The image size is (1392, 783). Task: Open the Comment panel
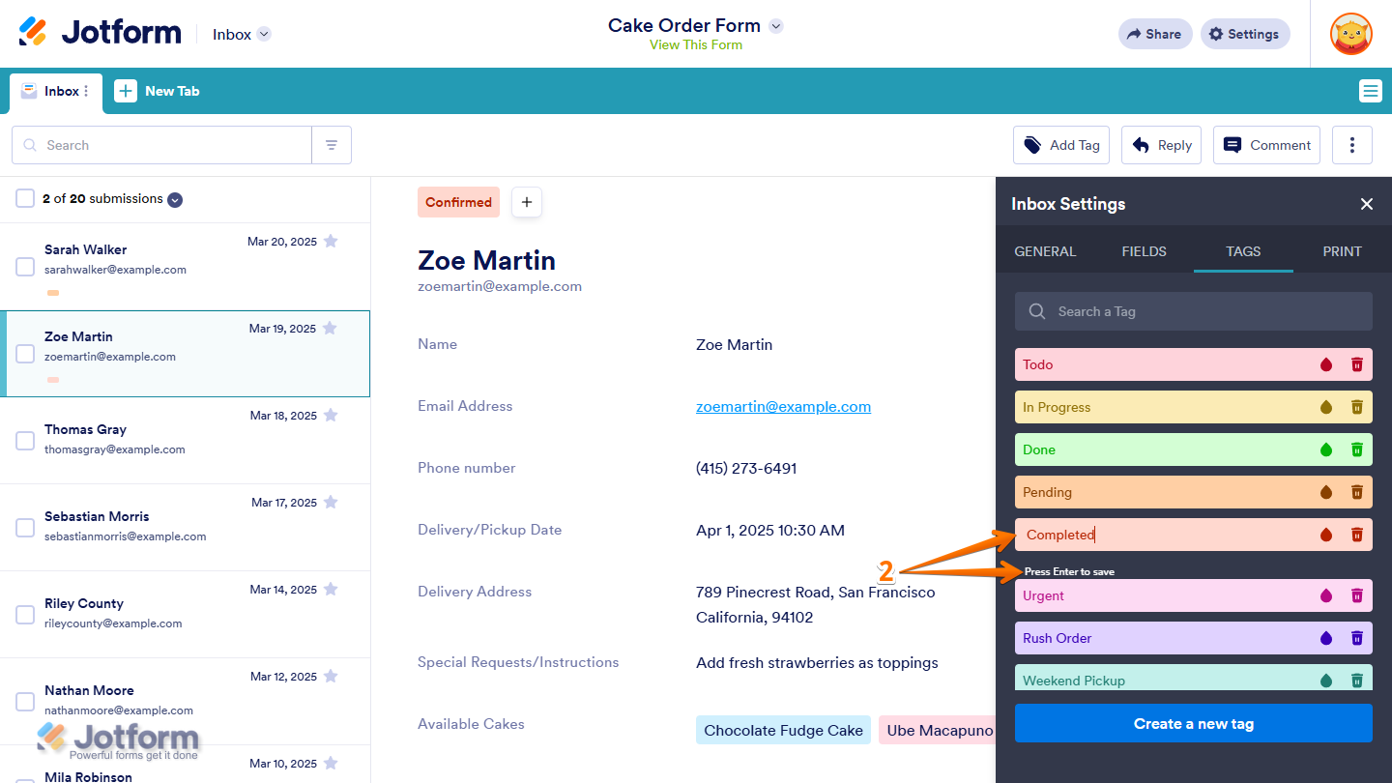point(1266,144)
